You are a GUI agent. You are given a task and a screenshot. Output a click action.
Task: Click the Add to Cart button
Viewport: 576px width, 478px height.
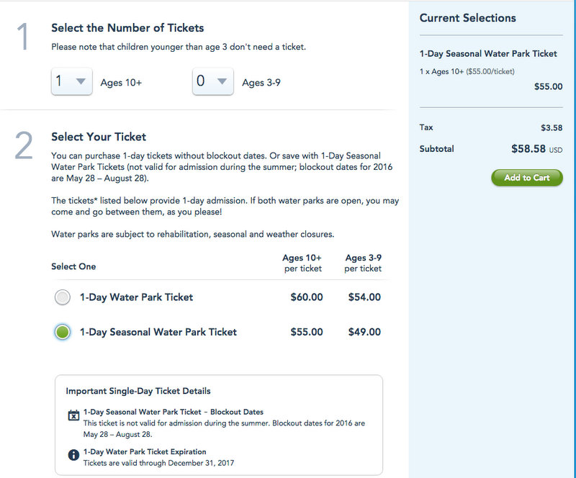click(527, 178)
